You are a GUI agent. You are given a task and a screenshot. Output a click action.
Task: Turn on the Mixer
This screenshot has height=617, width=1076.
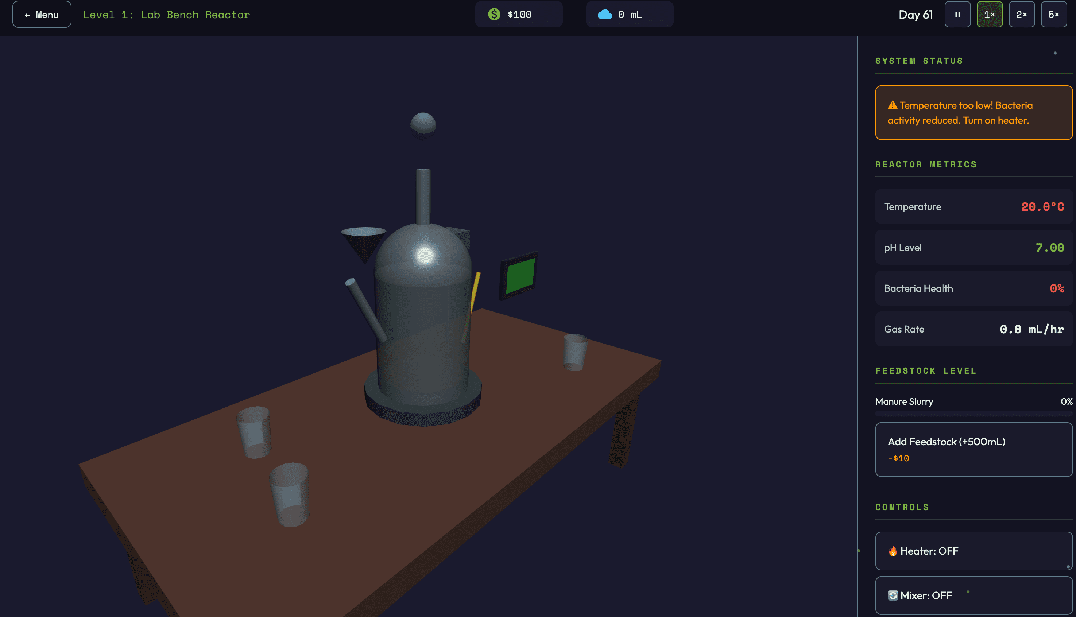tap(974, 595)
